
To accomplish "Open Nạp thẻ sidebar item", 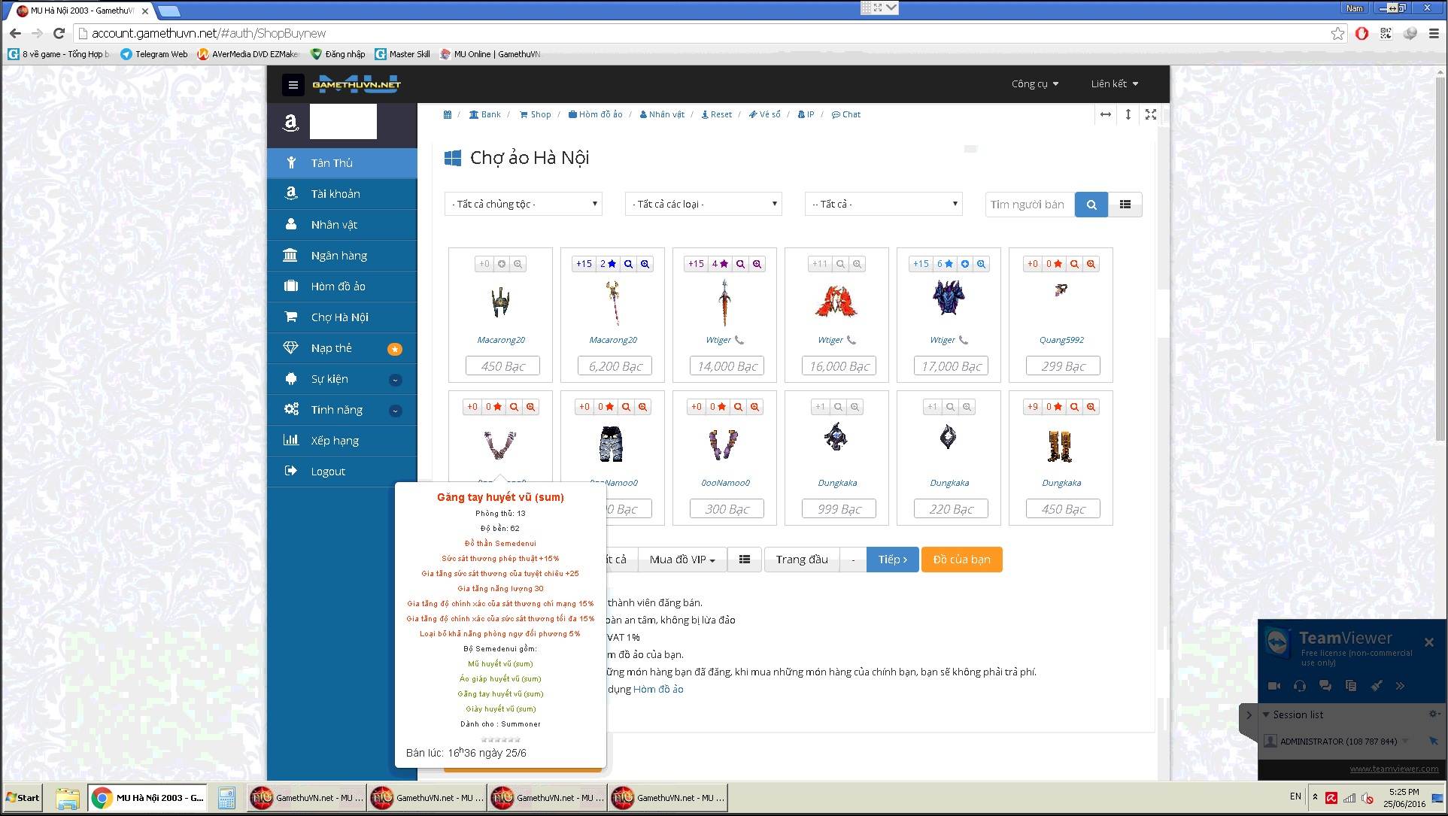I will tap(342, 348).
